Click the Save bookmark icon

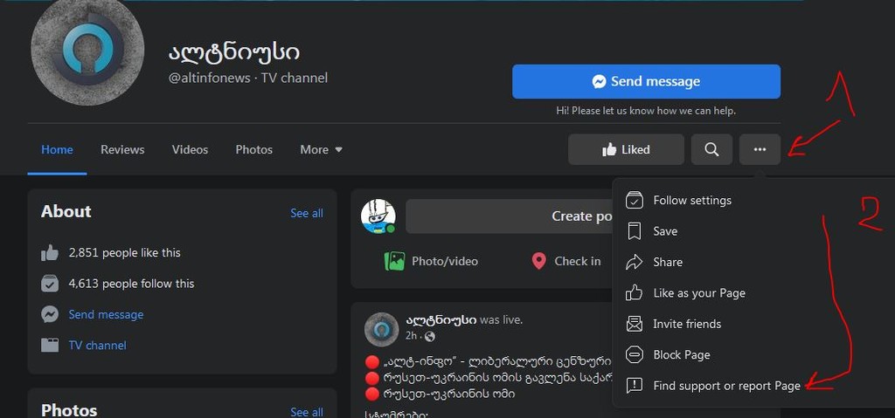point(635,231)
